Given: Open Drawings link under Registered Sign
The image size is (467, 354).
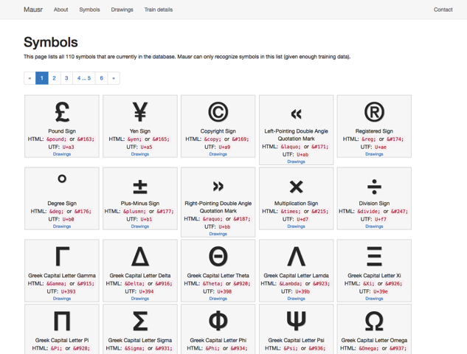Looking at the screenshot, I should tap(374, 154).
